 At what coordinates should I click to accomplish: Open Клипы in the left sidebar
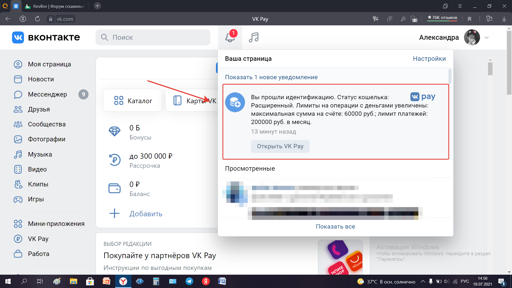[x=38, y=184]
